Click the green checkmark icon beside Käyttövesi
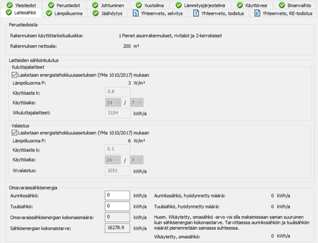 point(240,5)
